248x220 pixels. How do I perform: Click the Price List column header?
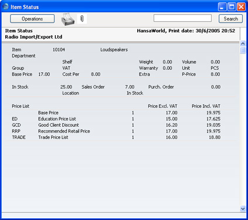[21, 106]
